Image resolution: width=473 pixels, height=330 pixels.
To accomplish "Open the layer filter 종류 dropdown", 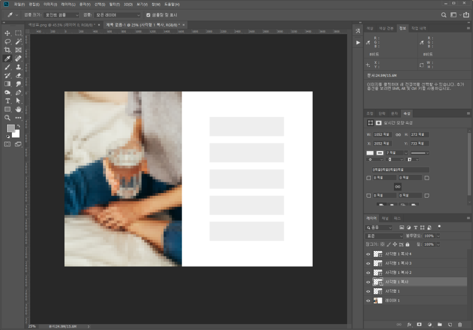I will click(379, 227).
